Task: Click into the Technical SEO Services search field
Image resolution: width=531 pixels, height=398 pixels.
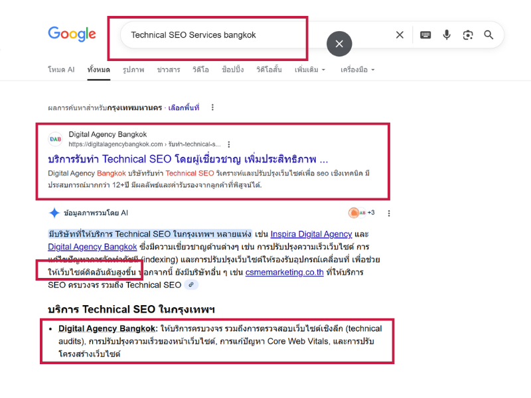Action: pos(212,35)
